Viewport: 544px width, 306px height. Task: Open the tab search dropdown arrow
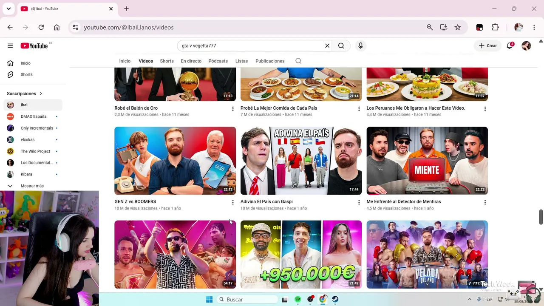point(8,8)
